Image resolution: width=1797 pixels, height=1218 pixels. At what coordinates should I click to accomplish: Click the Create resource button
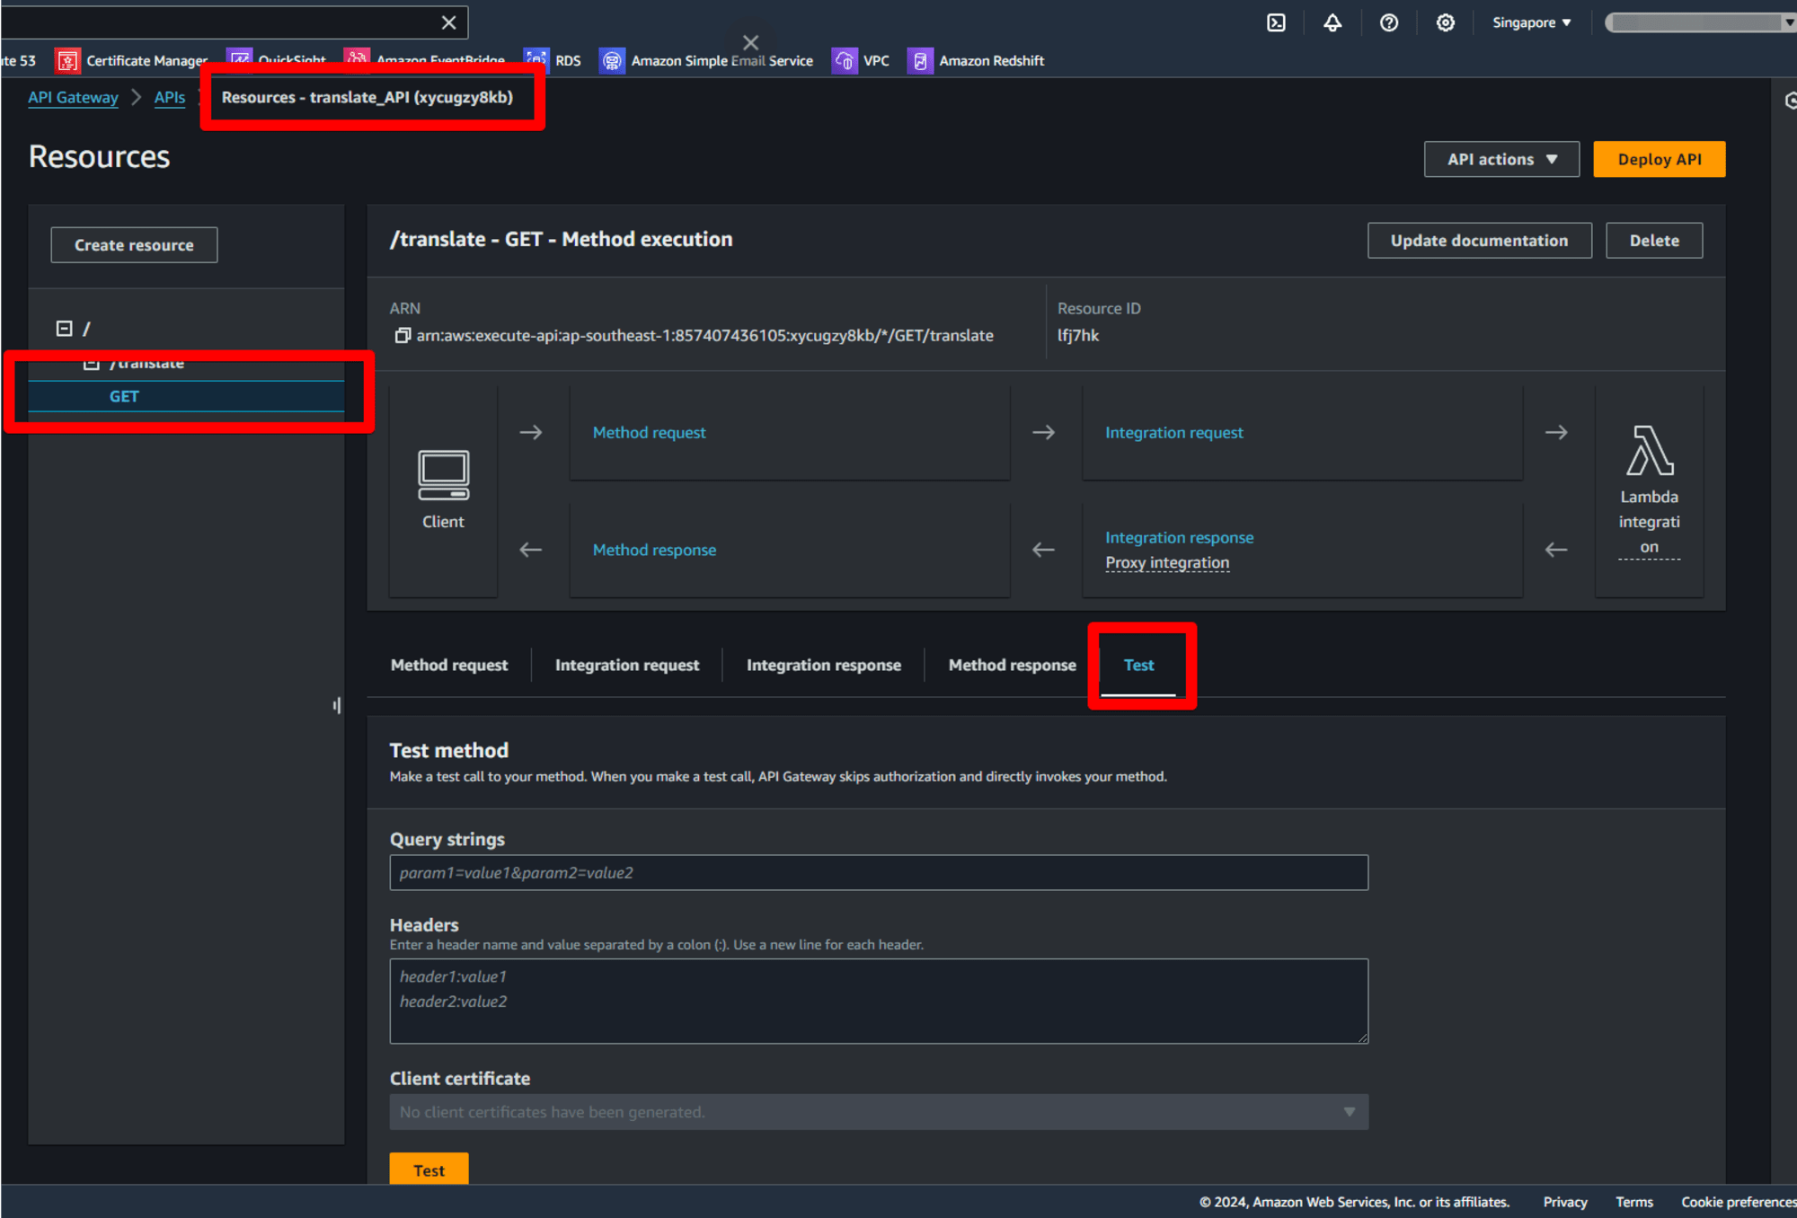pyautogui.click(x=134, y=245)
